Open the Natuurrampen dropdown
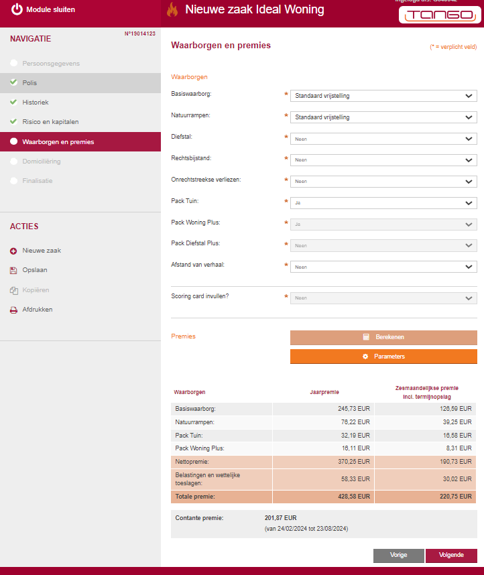 [383, 117]
